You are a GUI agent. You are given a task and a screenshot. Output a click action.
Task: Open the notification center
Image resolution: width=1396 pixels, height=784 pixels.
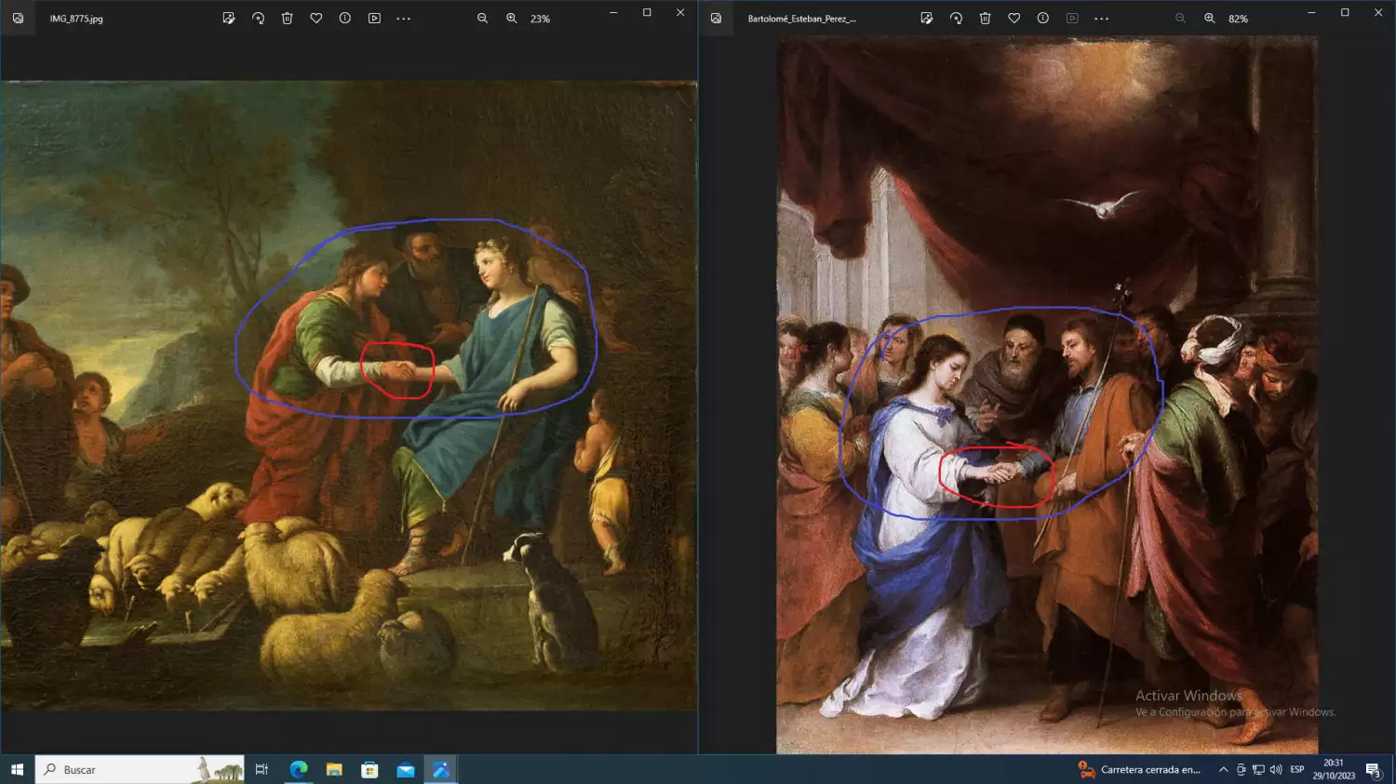(x=1374, y=769)
